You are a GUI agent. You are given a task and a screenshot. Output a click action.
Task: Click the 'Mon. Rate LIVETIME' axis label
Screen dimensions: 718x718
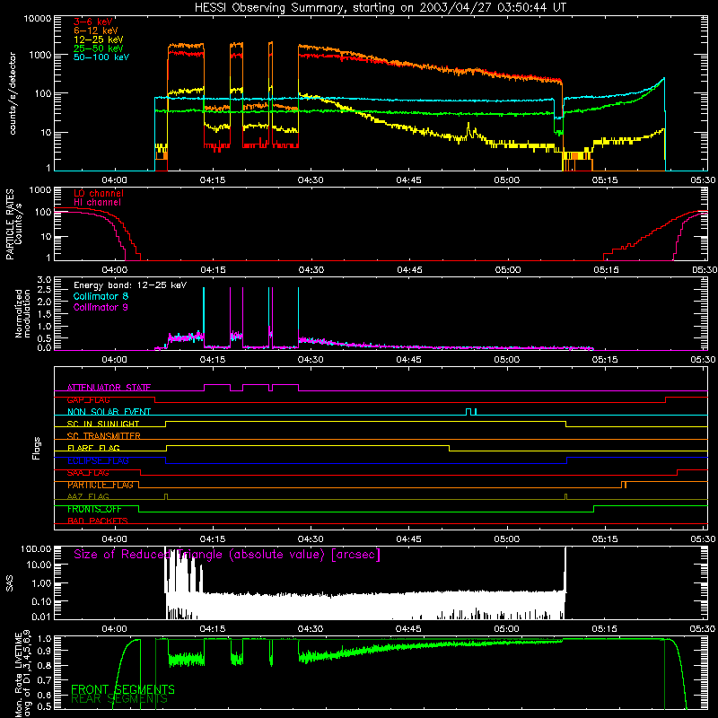point(18,674)
